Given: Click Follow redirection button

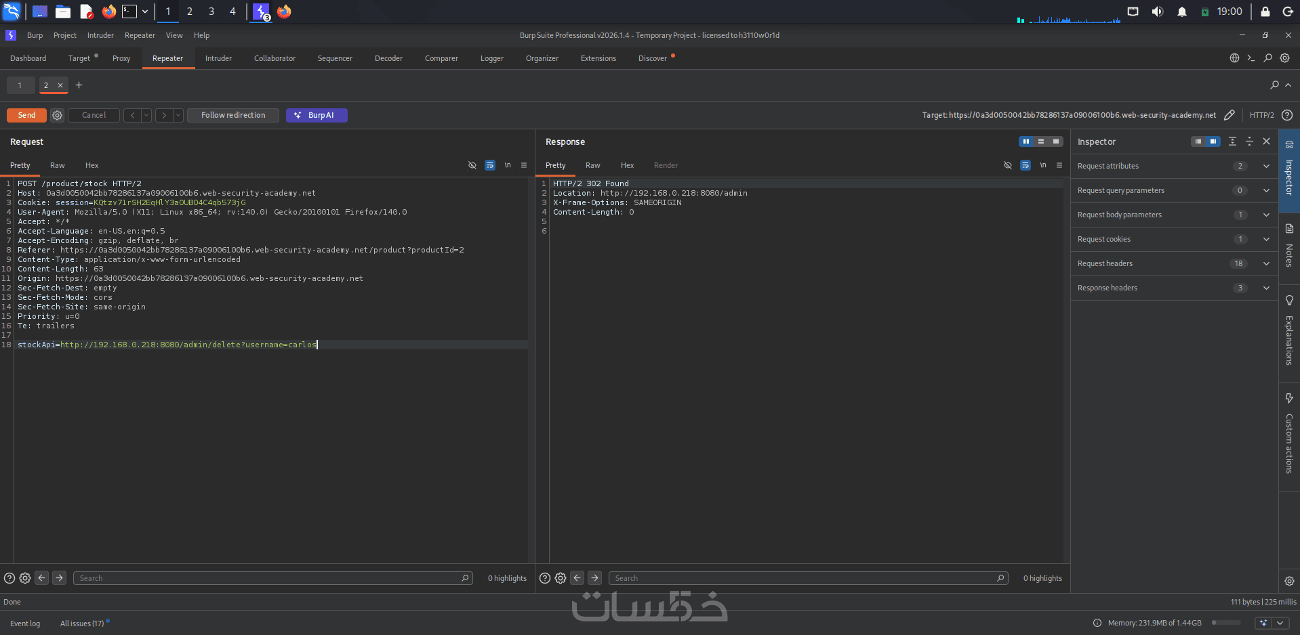Looking at the screenshot, I should point(233,115).
